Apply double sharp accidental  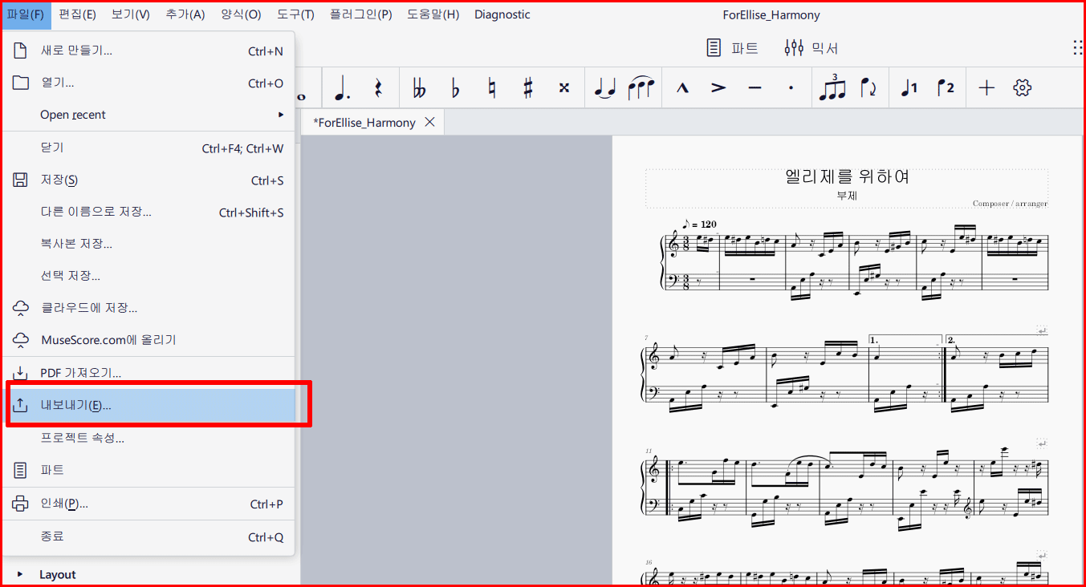pos(564,87)
